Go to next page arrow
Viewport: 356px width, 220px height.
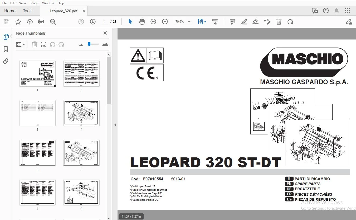(93, 22)
